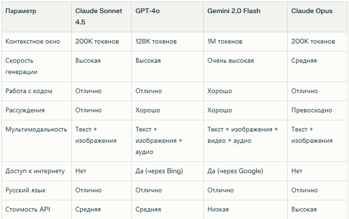This screenshot has height=219, width=349.
Task: Select the "Контекстное окно" row label
Action: (32, 41)
